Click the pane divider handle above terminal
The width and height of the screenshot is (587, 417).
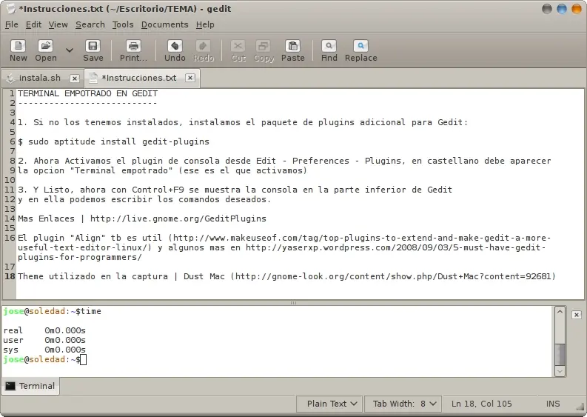click(x=293, y=303)
